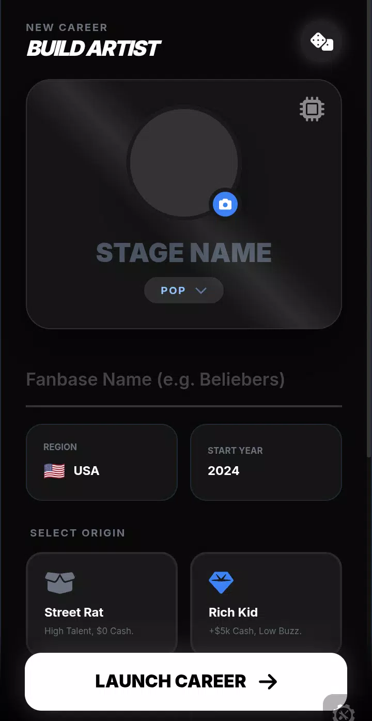Open the Region selector showing USA

point(102,462)
